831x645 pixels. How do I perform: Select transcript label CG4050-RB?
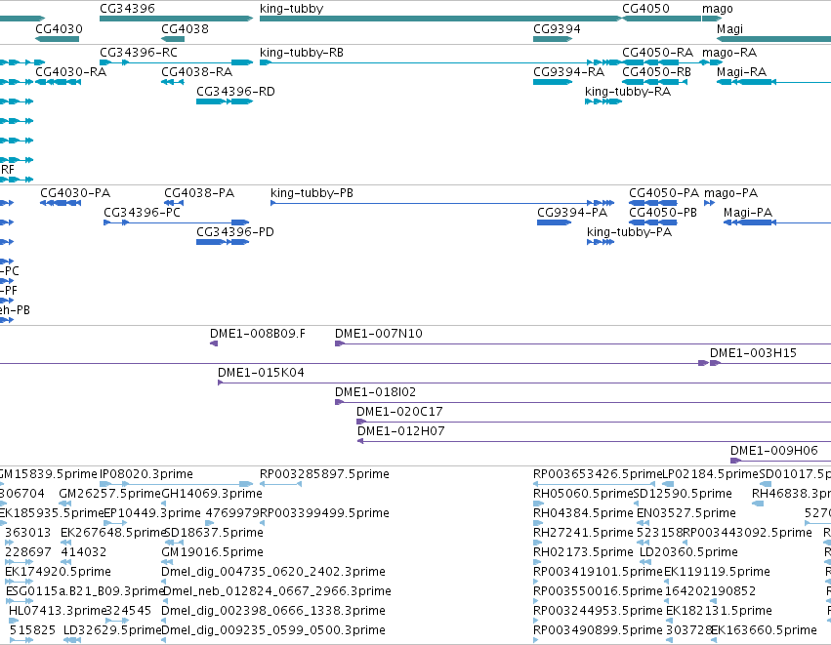[x=656, y=72]
